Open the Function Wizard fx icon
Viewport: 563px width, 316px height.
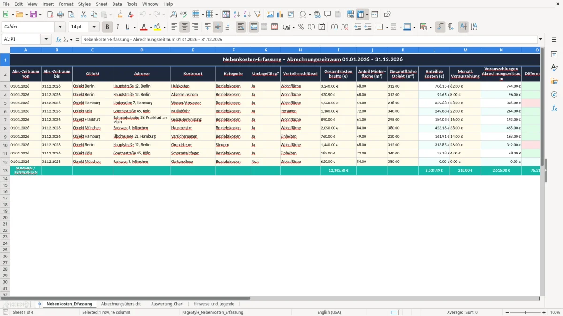58,39
